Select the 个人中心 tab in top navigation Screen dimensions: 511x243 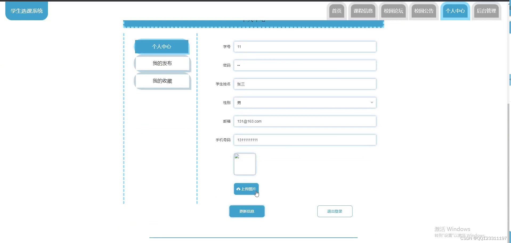(x=455, y=11)
